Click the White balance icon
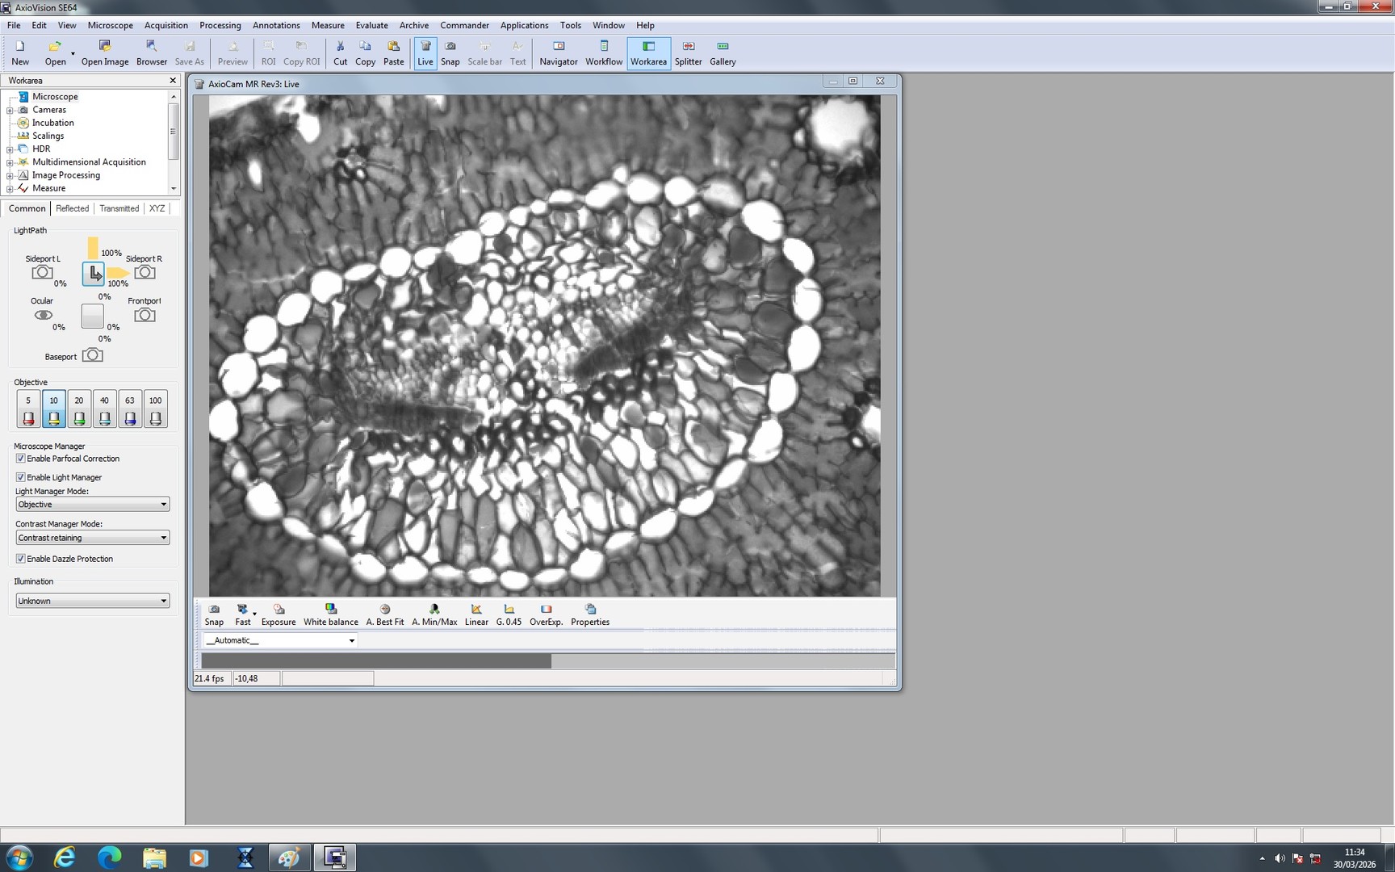This screenshot has height=872, width=1395. (x=330, y=614)
